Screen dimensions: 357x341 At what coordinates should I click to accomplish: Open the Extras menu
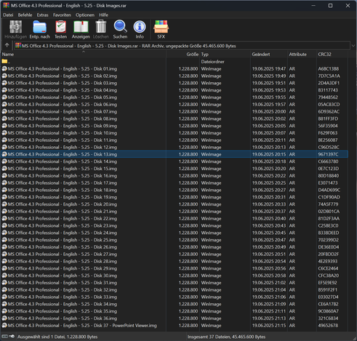[x=42, y=15]
